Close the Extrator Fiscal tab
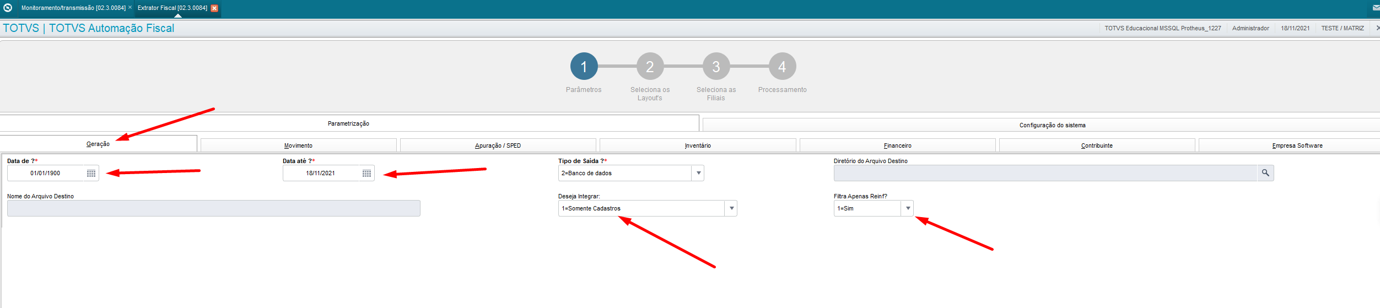The width and height of the screenshot is (1380, 308). pos(214,8)
